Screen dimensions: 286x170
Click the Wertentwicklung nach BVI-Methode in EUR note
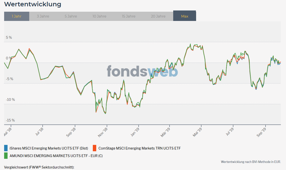(x=251, y=162)
